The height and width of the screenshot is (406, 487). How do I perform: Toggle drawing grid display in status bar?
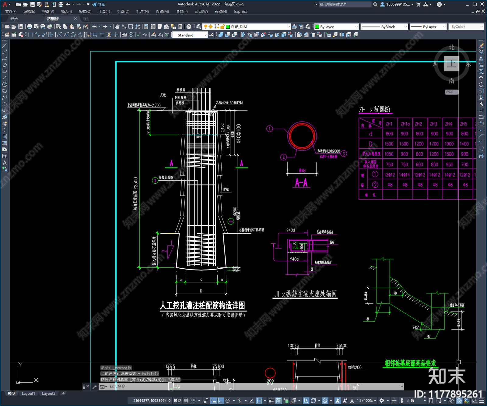tap(186, 401)
